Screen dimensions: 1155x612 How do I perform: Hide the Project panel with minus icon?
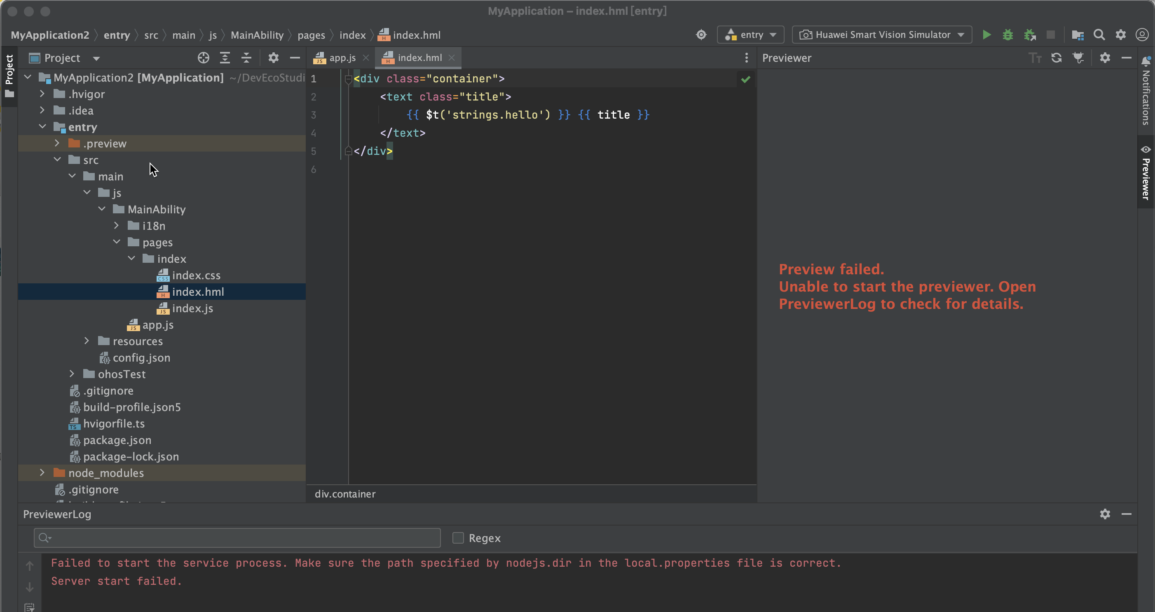[x=295, y=58]
